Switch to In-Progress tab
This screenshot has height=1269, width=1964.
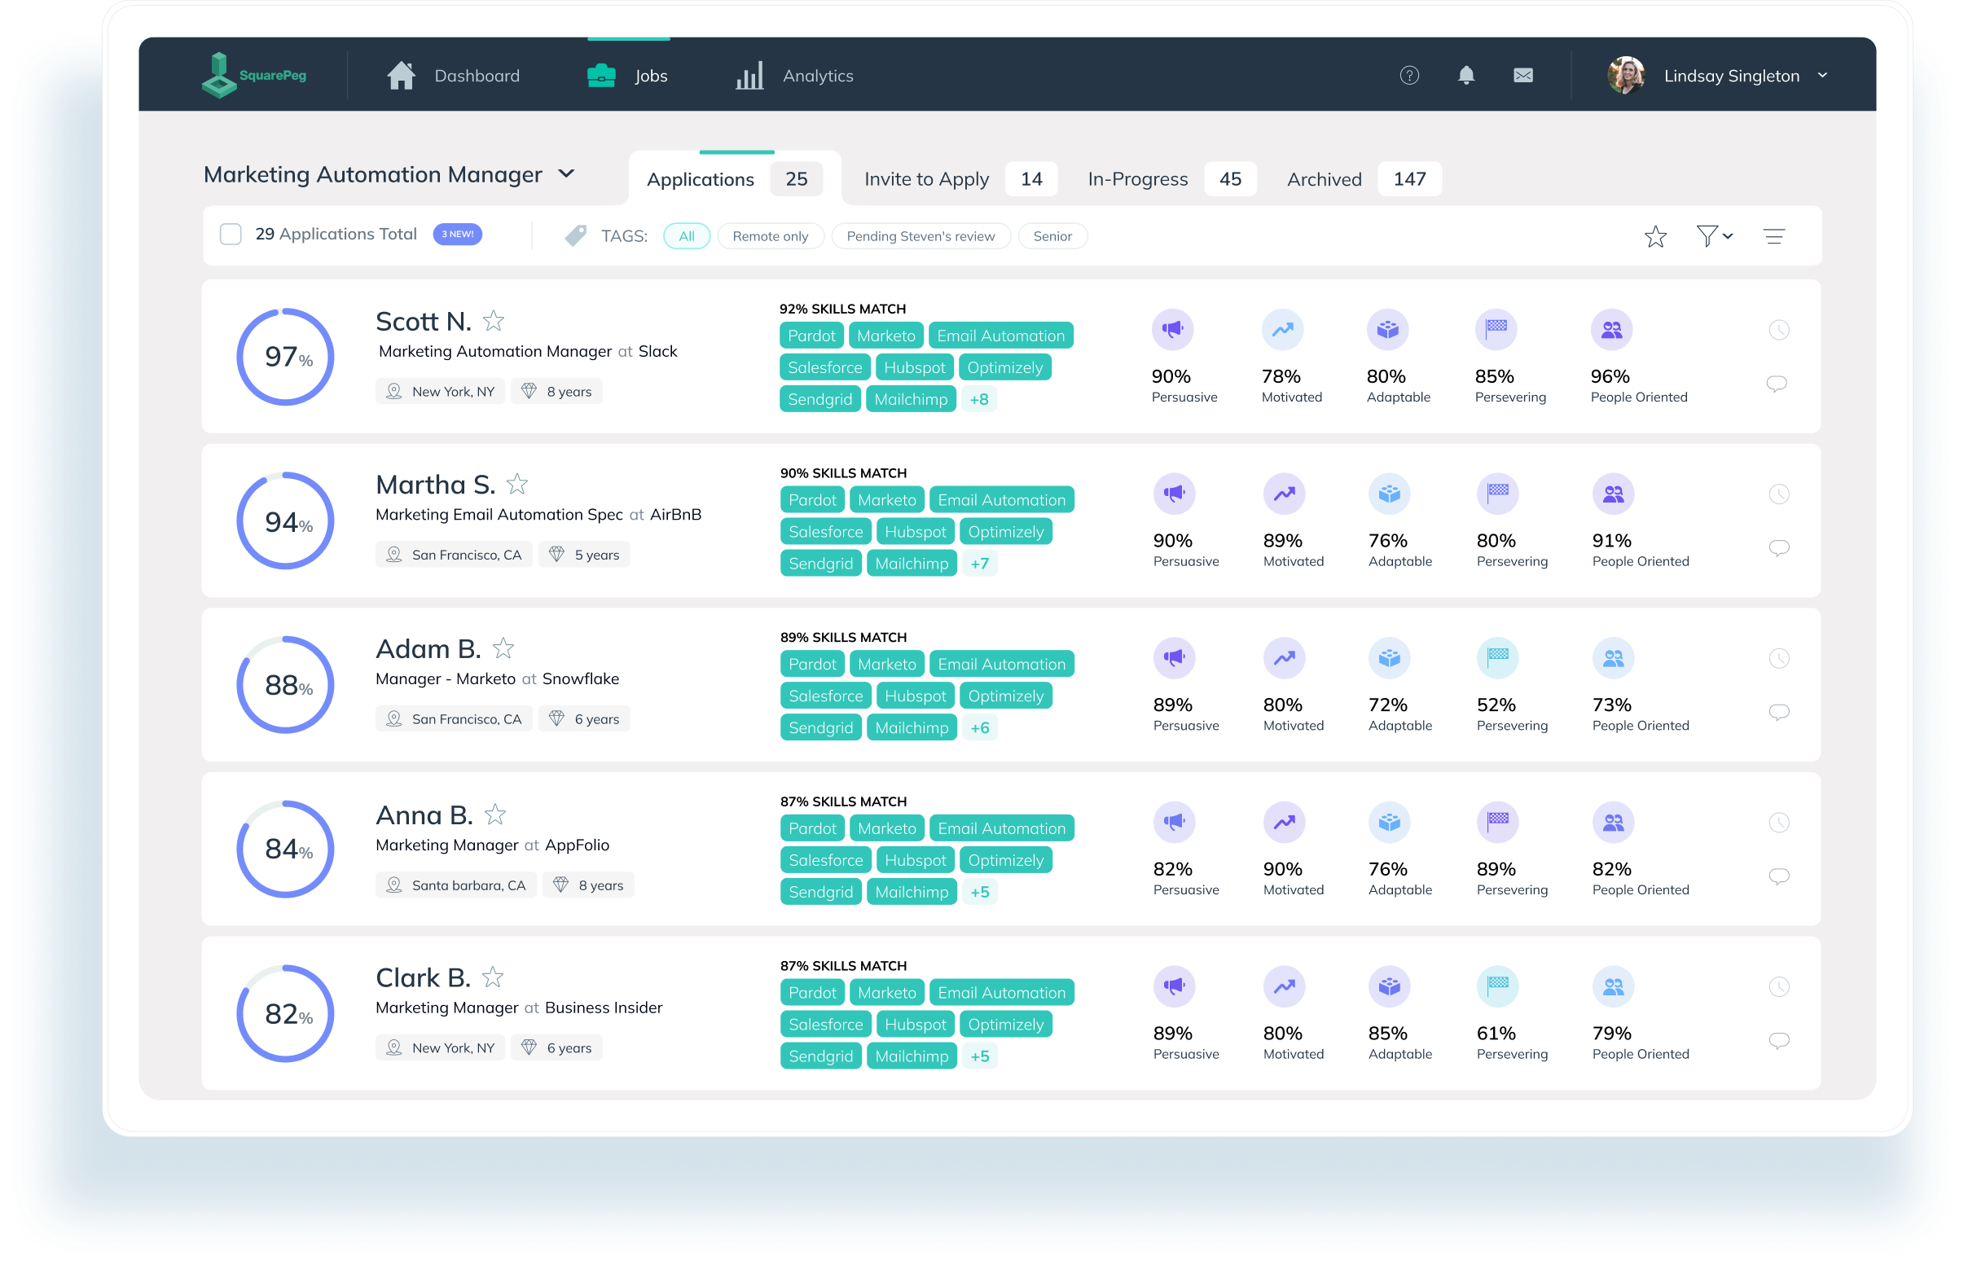(x=1171, y=179)
